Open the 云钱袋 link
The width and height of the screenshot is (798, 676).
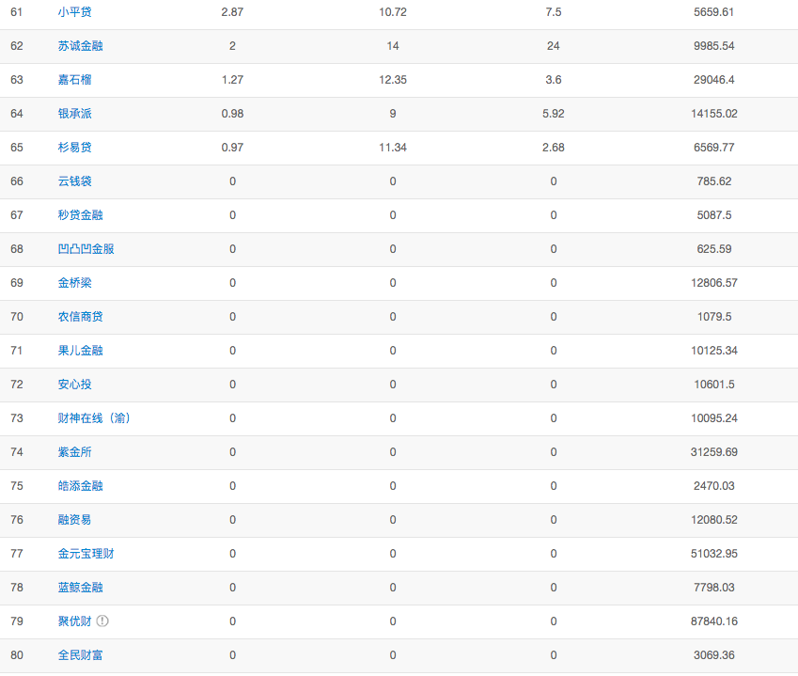(x=75, y=181)
